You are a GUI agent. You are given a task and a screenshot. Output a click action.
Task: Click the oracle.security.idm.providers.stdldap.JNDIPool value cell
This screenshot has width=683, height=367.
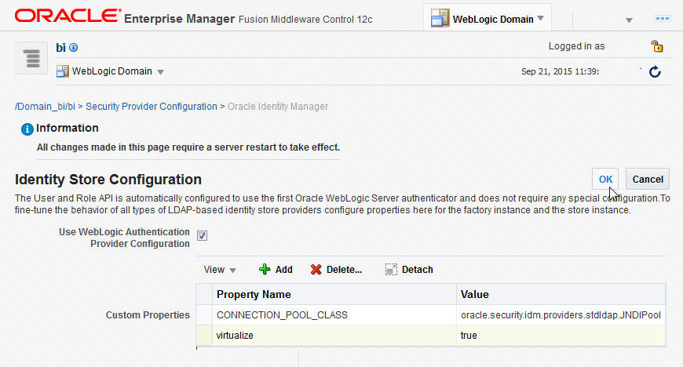561,314
